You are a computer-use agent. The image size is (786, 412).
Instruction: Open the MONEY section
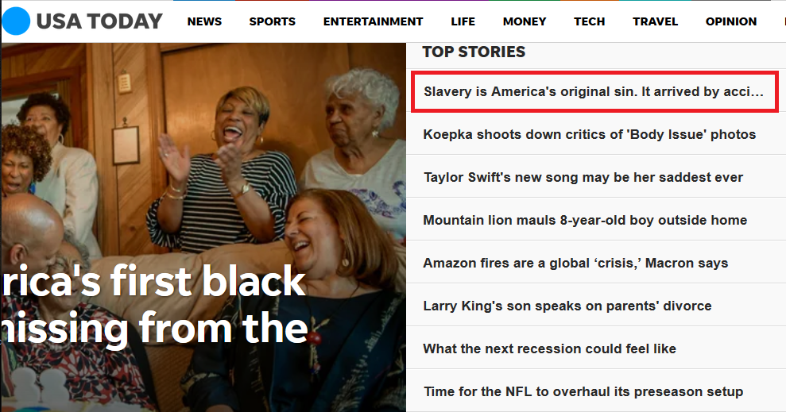(525, 21)
